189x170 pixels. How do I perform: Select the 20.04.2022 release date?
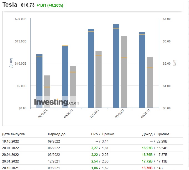[11, 154]
